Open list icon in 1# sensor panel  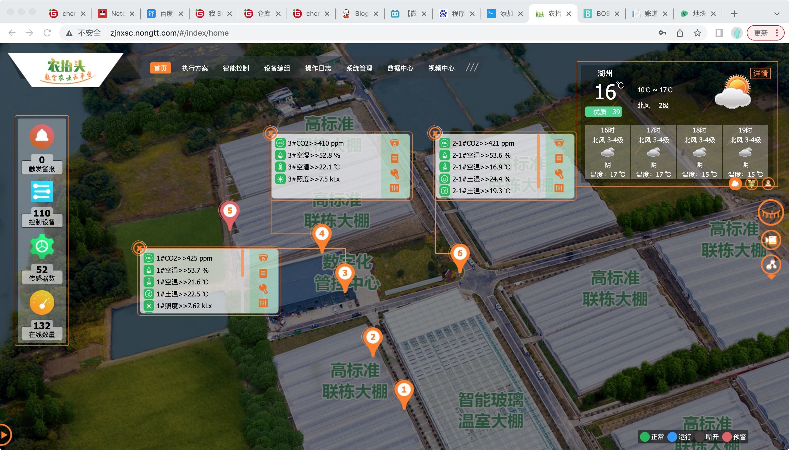pos(263,273)
